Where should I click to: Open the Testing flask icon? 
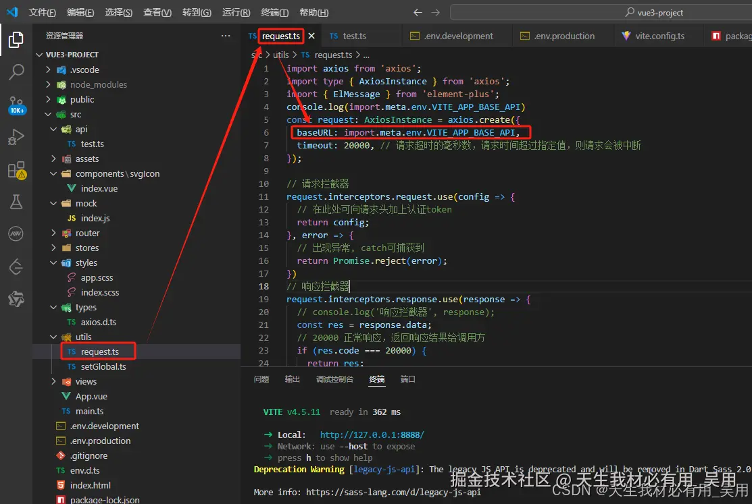tap(16, 202)
